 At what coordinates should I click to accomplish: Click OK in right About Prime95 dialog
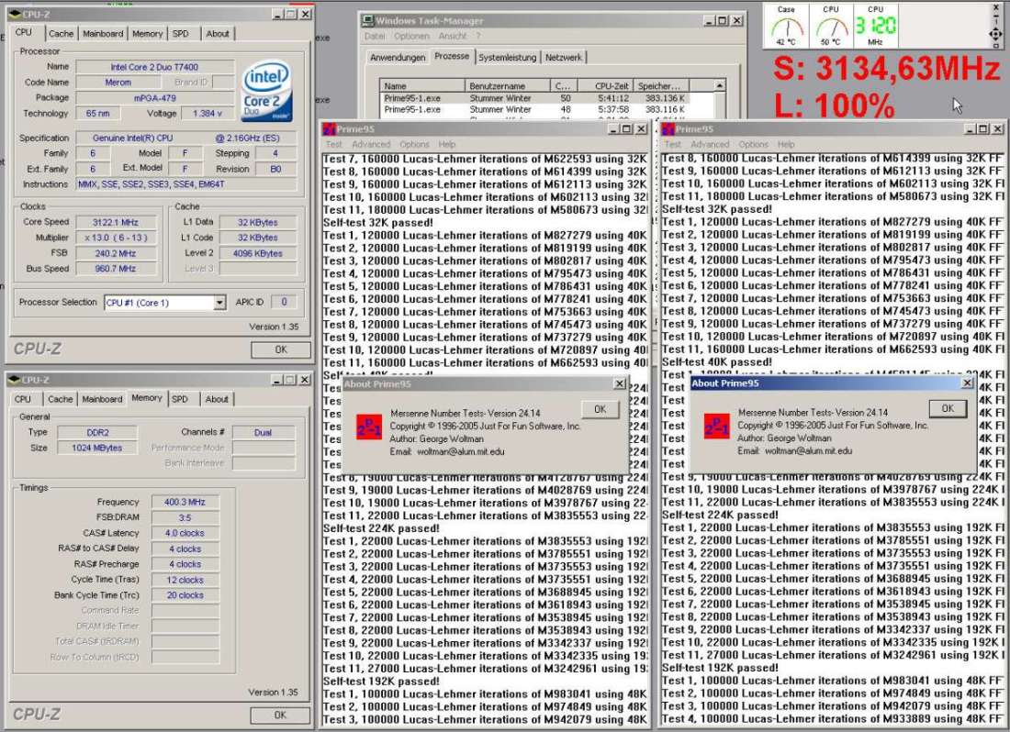pos(948,408)
